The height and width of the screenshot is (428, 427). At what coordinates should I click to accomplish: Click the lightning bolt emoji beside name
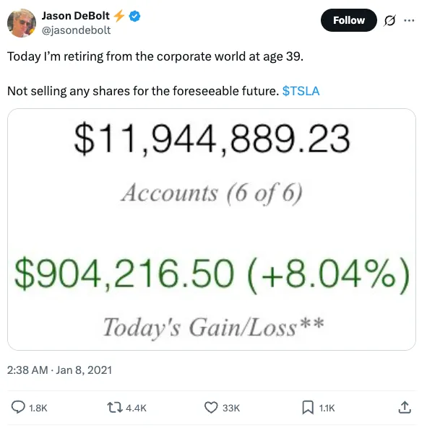click(118, 16)
